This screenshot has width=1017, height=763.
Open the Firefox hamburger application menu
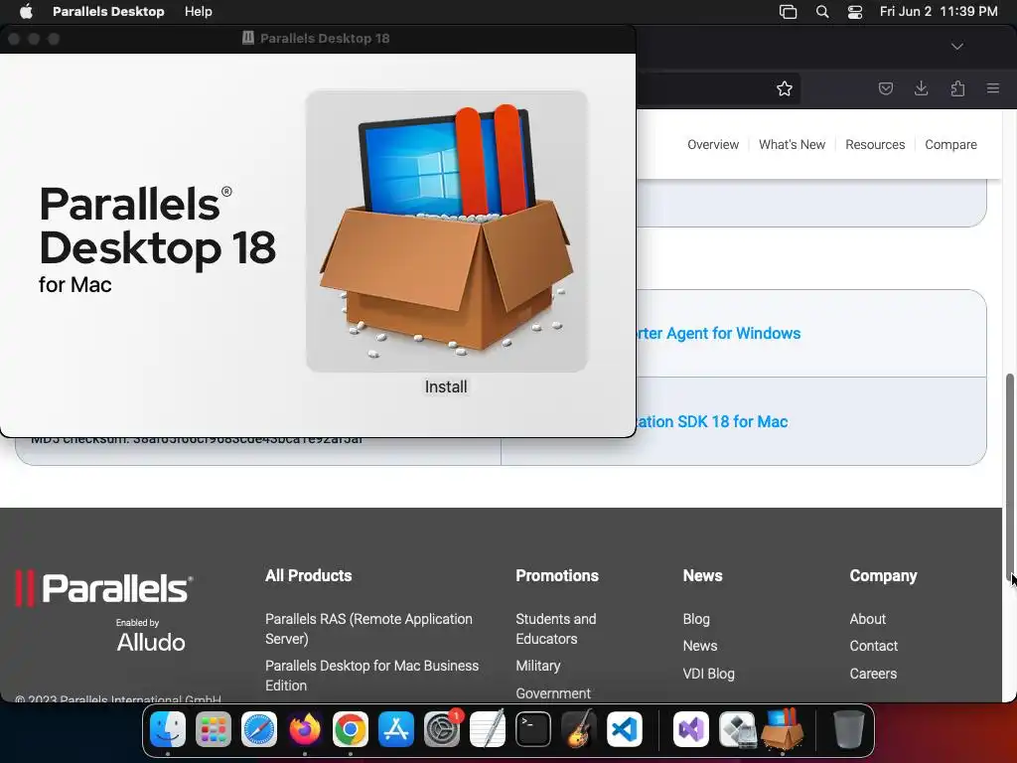[x=992, y=88]
